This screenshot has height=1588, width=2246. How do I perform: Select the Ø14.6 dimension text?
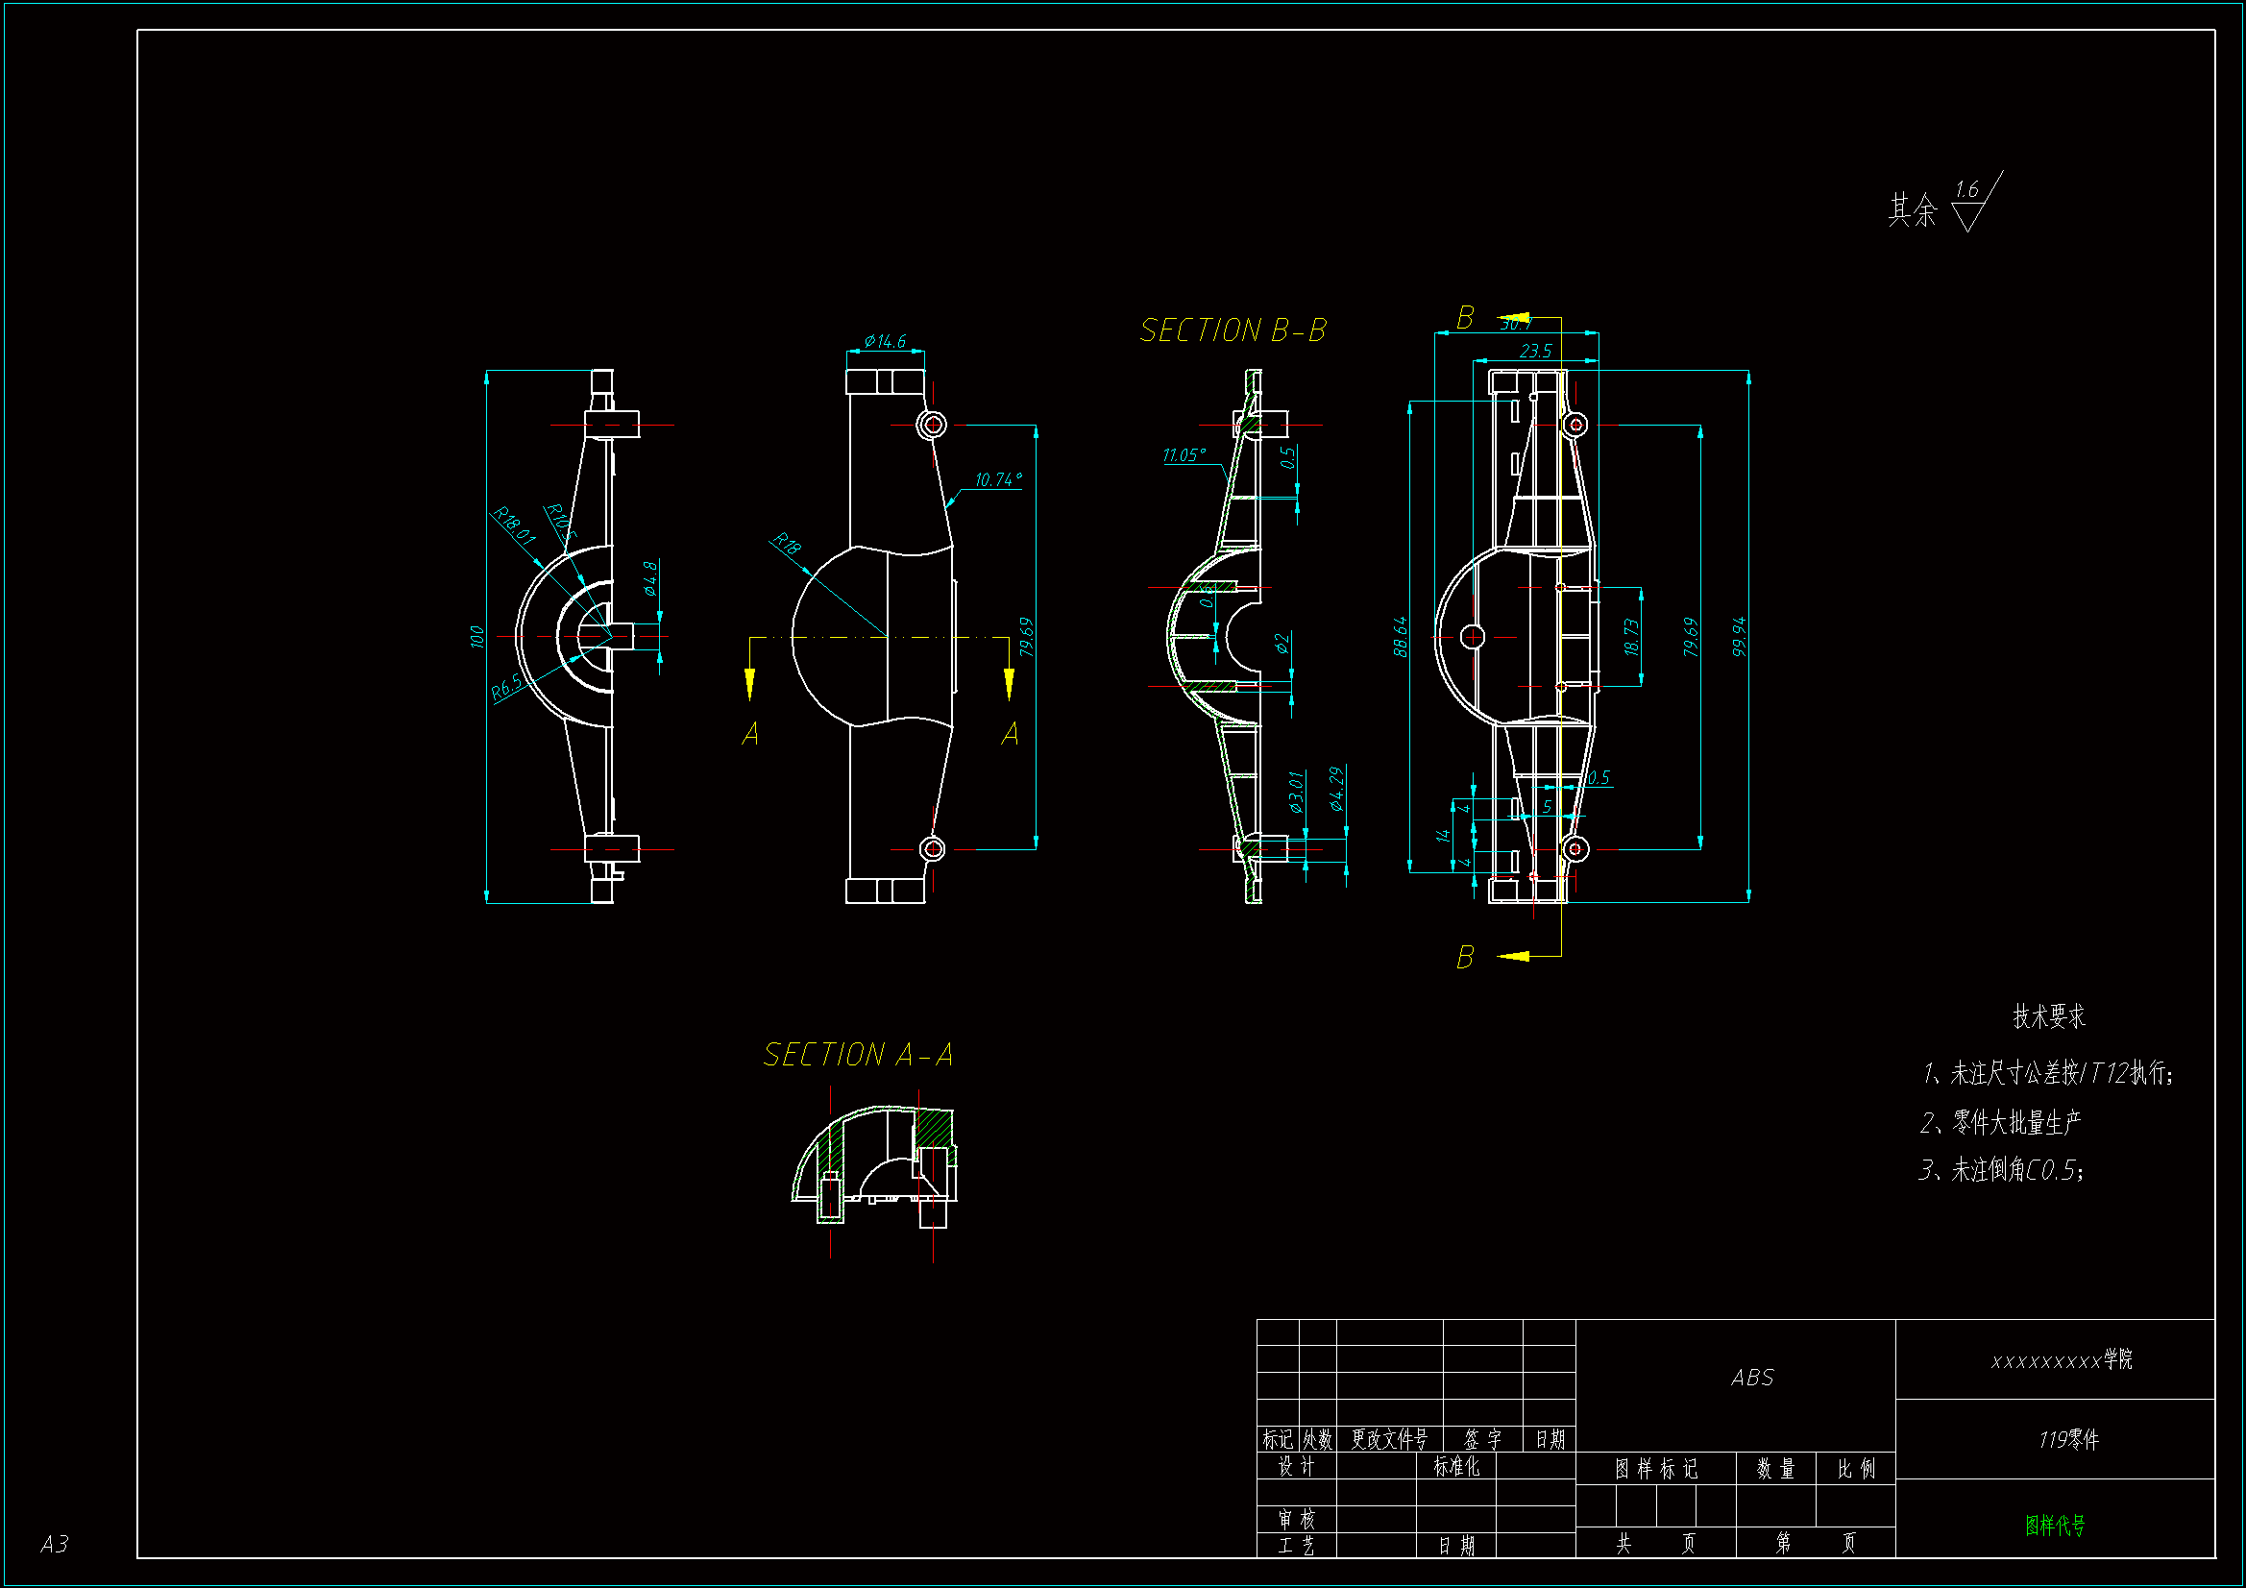(x=885, y=341)
